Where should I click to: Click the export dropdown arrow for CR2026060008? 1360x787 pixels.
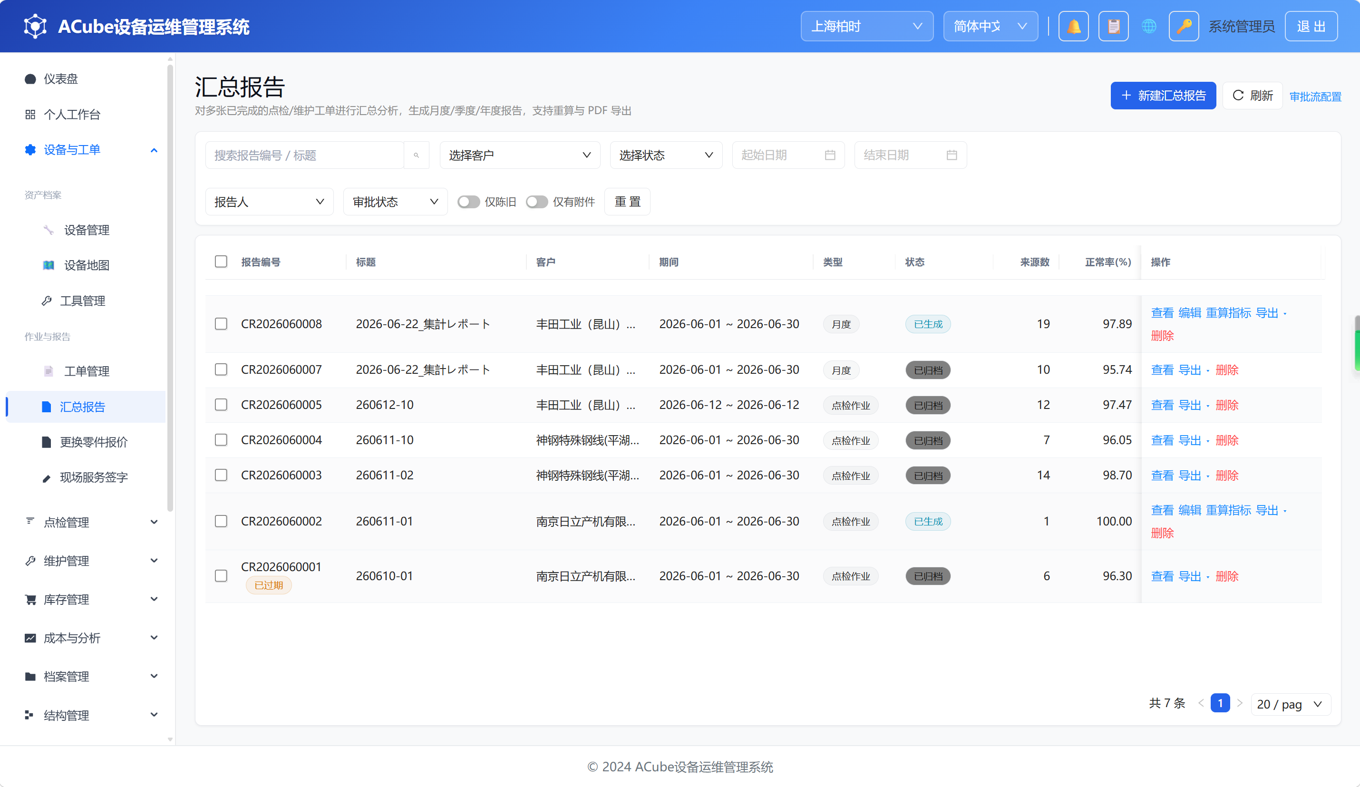[1285, 314]
